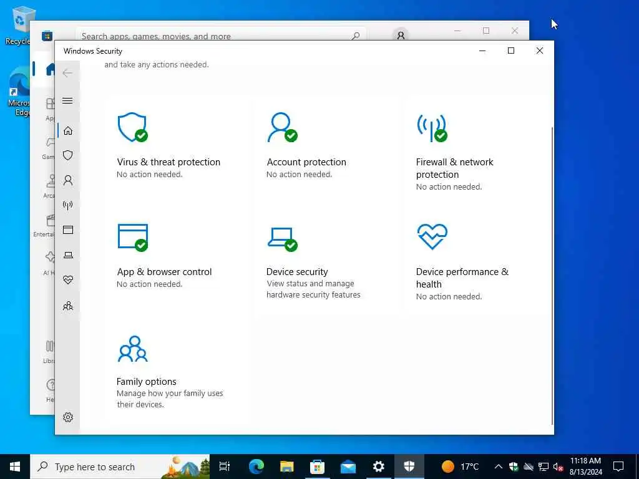The image size is (639, 479).
Task: Click the Firewall & network protection heading
Action: tap(454, 168)
